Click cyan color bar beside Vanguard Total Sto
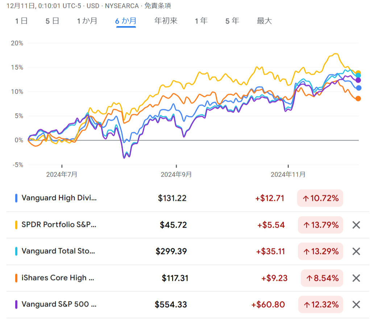The image size is (370, 322). pyautogui.click(x=16, y=251)
